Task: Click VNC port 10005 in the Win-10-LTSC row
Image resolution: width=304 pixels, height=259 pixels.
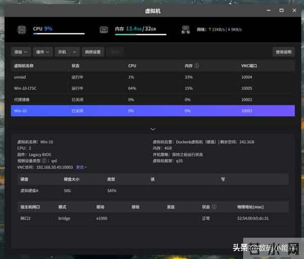Action: point(247,89)
